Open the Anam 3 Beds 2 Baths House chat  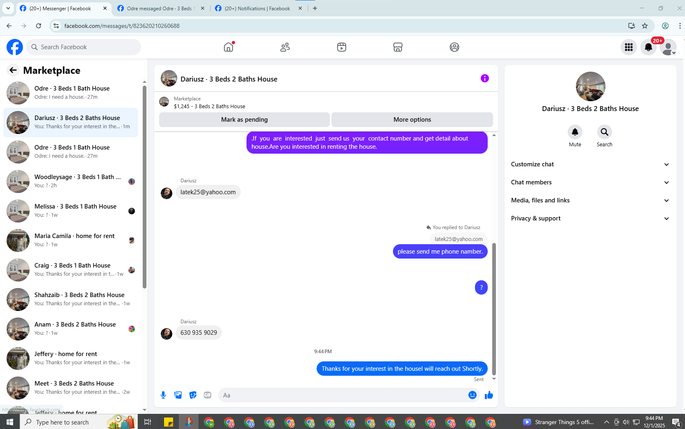71,329
